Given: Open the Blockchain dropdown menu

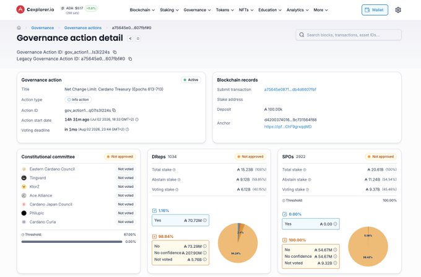Looking at the screenshot, I should pyautogui.click(x=142, y=10).
